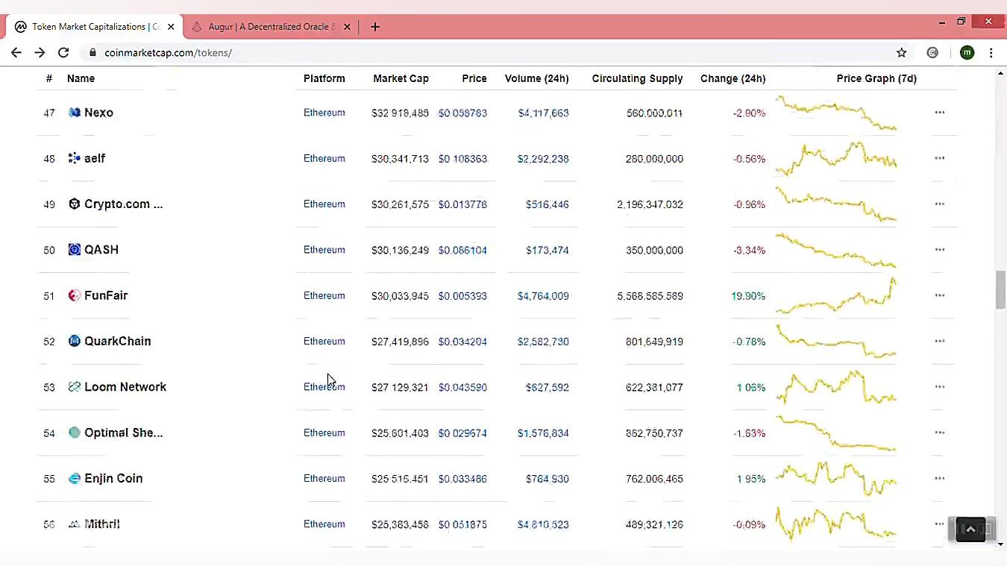Open more options for Loom Network row
1007x566 pixels.
coord(940,387)
